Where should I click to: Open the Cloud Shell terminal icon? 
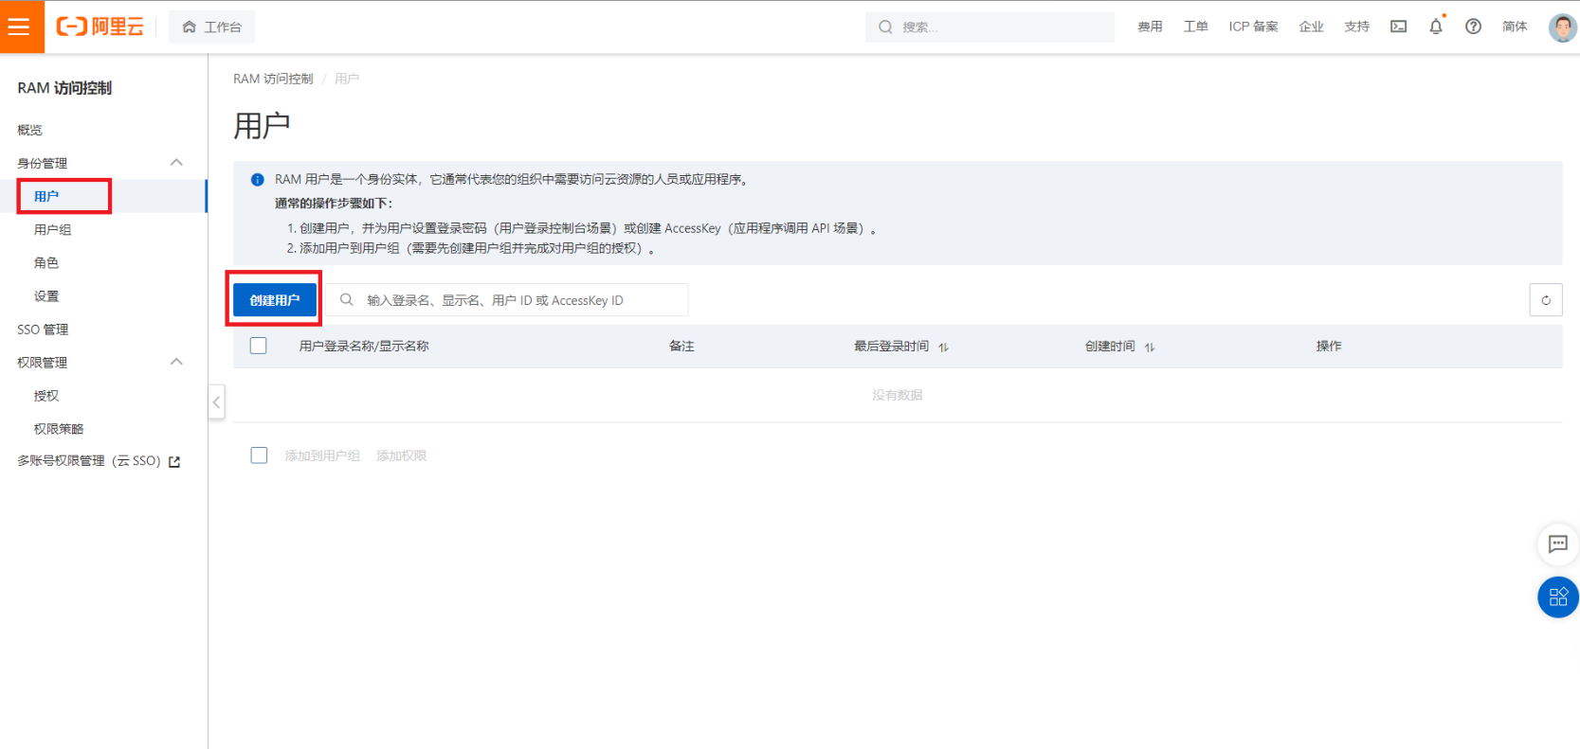click(x=1398, y=27)
